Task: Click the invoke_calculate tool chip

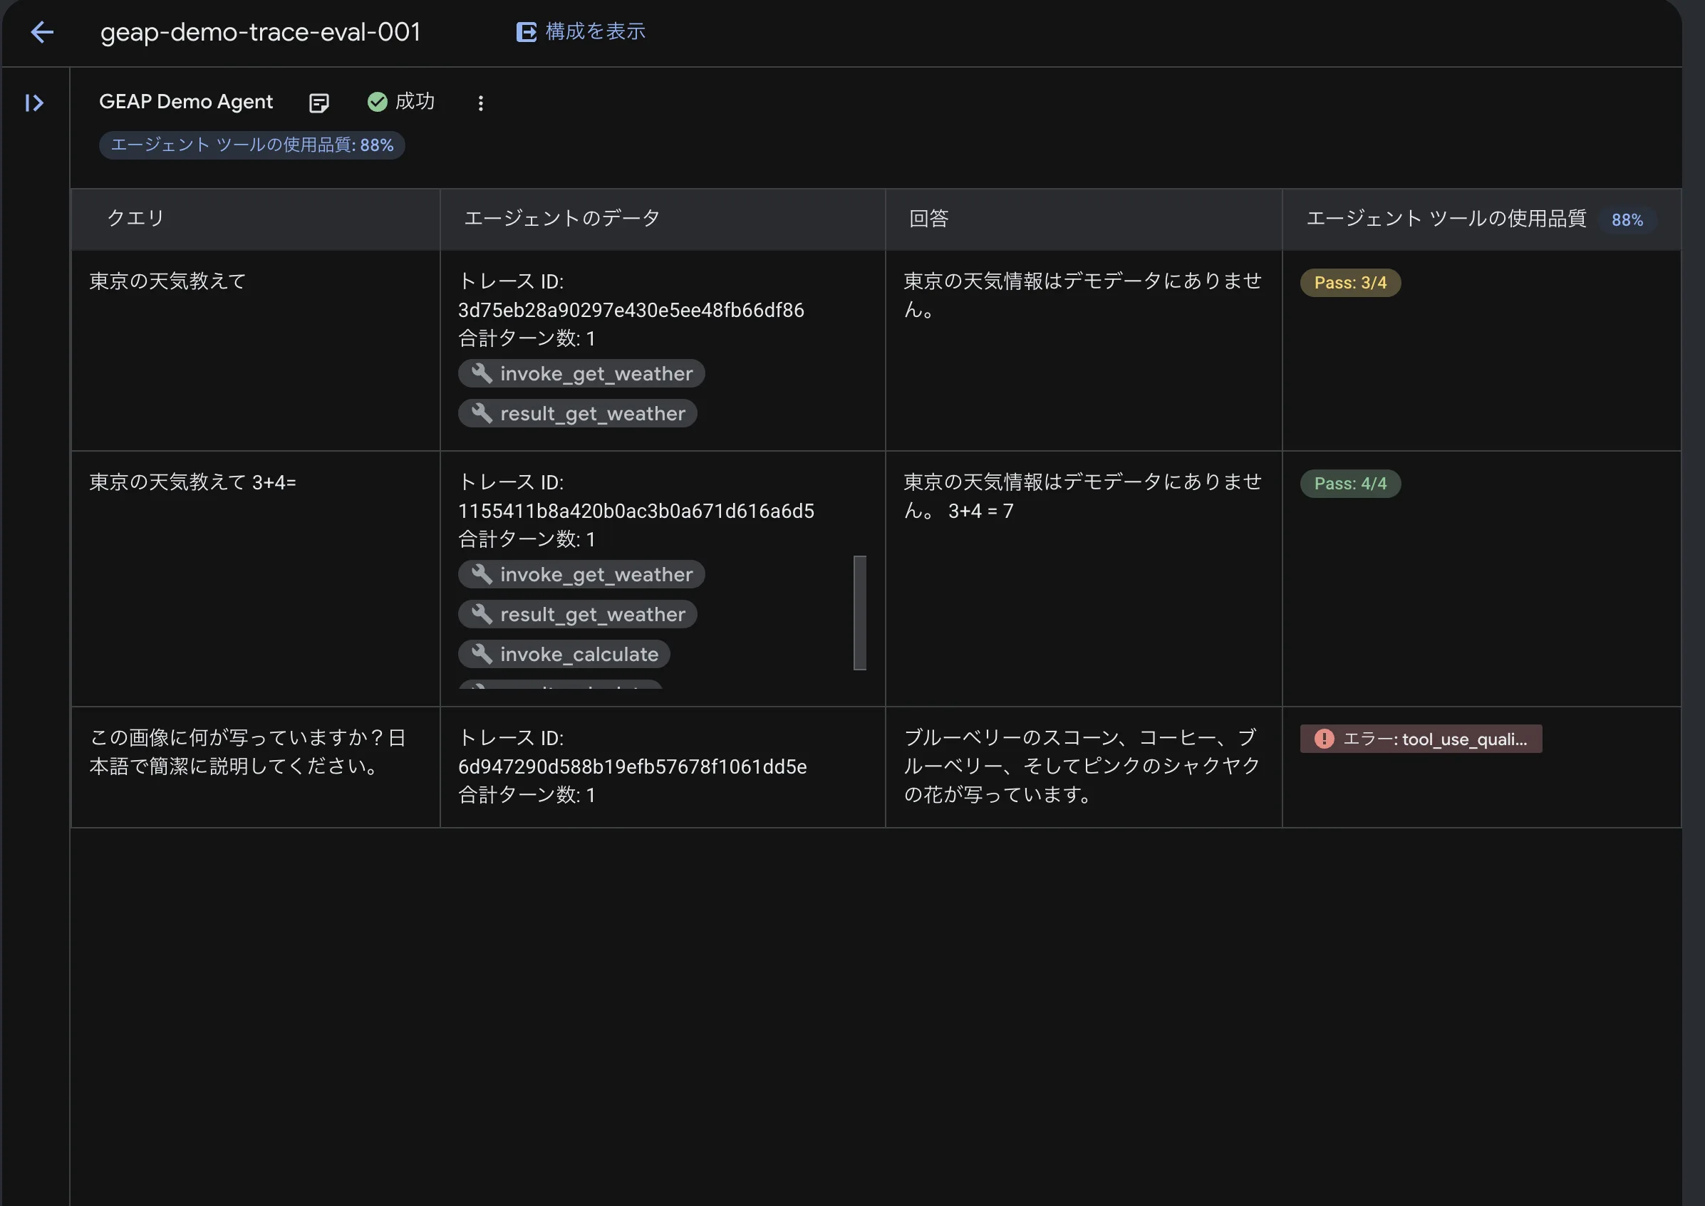Action: tap(564, 654)
